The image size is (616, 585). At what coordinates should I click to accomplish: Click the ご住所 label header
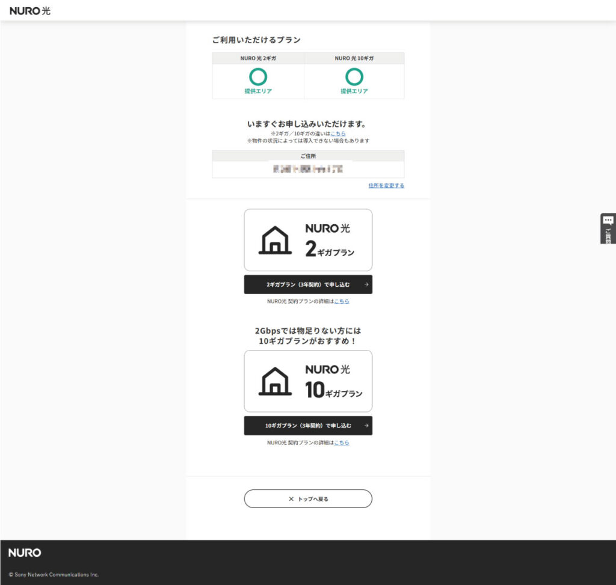pyautogui.click(x=308, y=156)
